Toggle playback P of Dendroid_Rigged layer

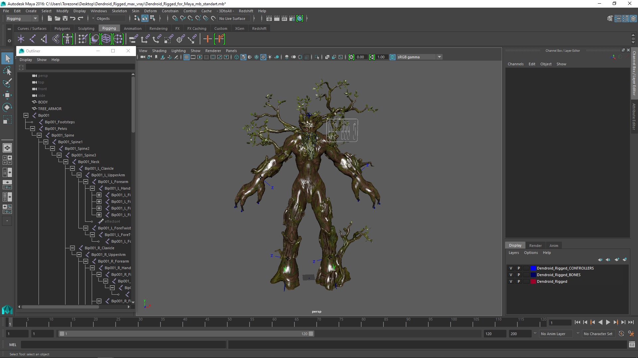[x=518, y=281]
